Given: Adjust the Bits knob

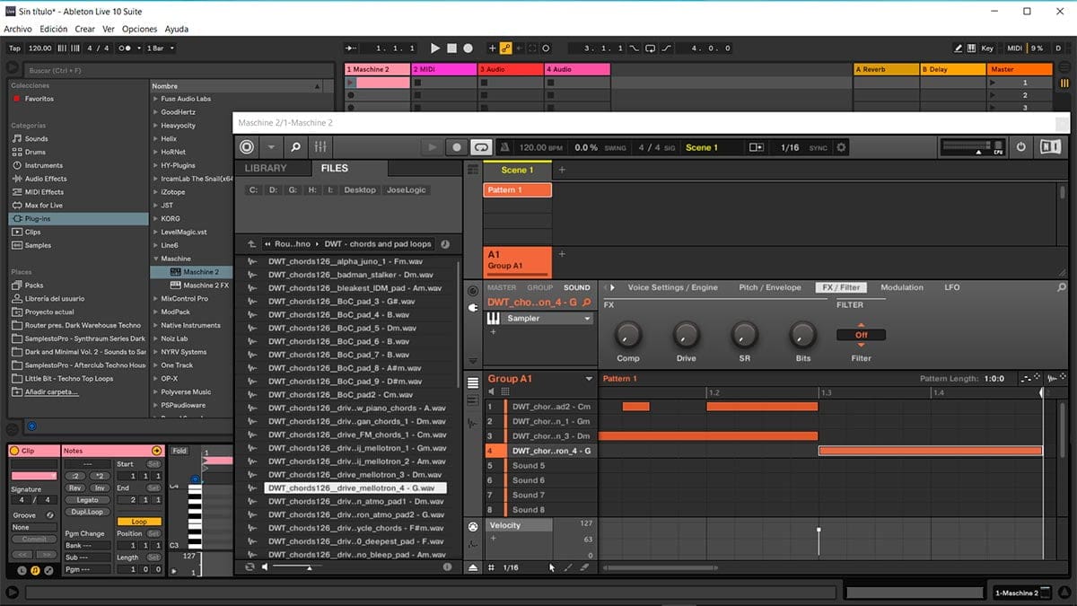Looking at the screenshot, I should click(802, 335).
